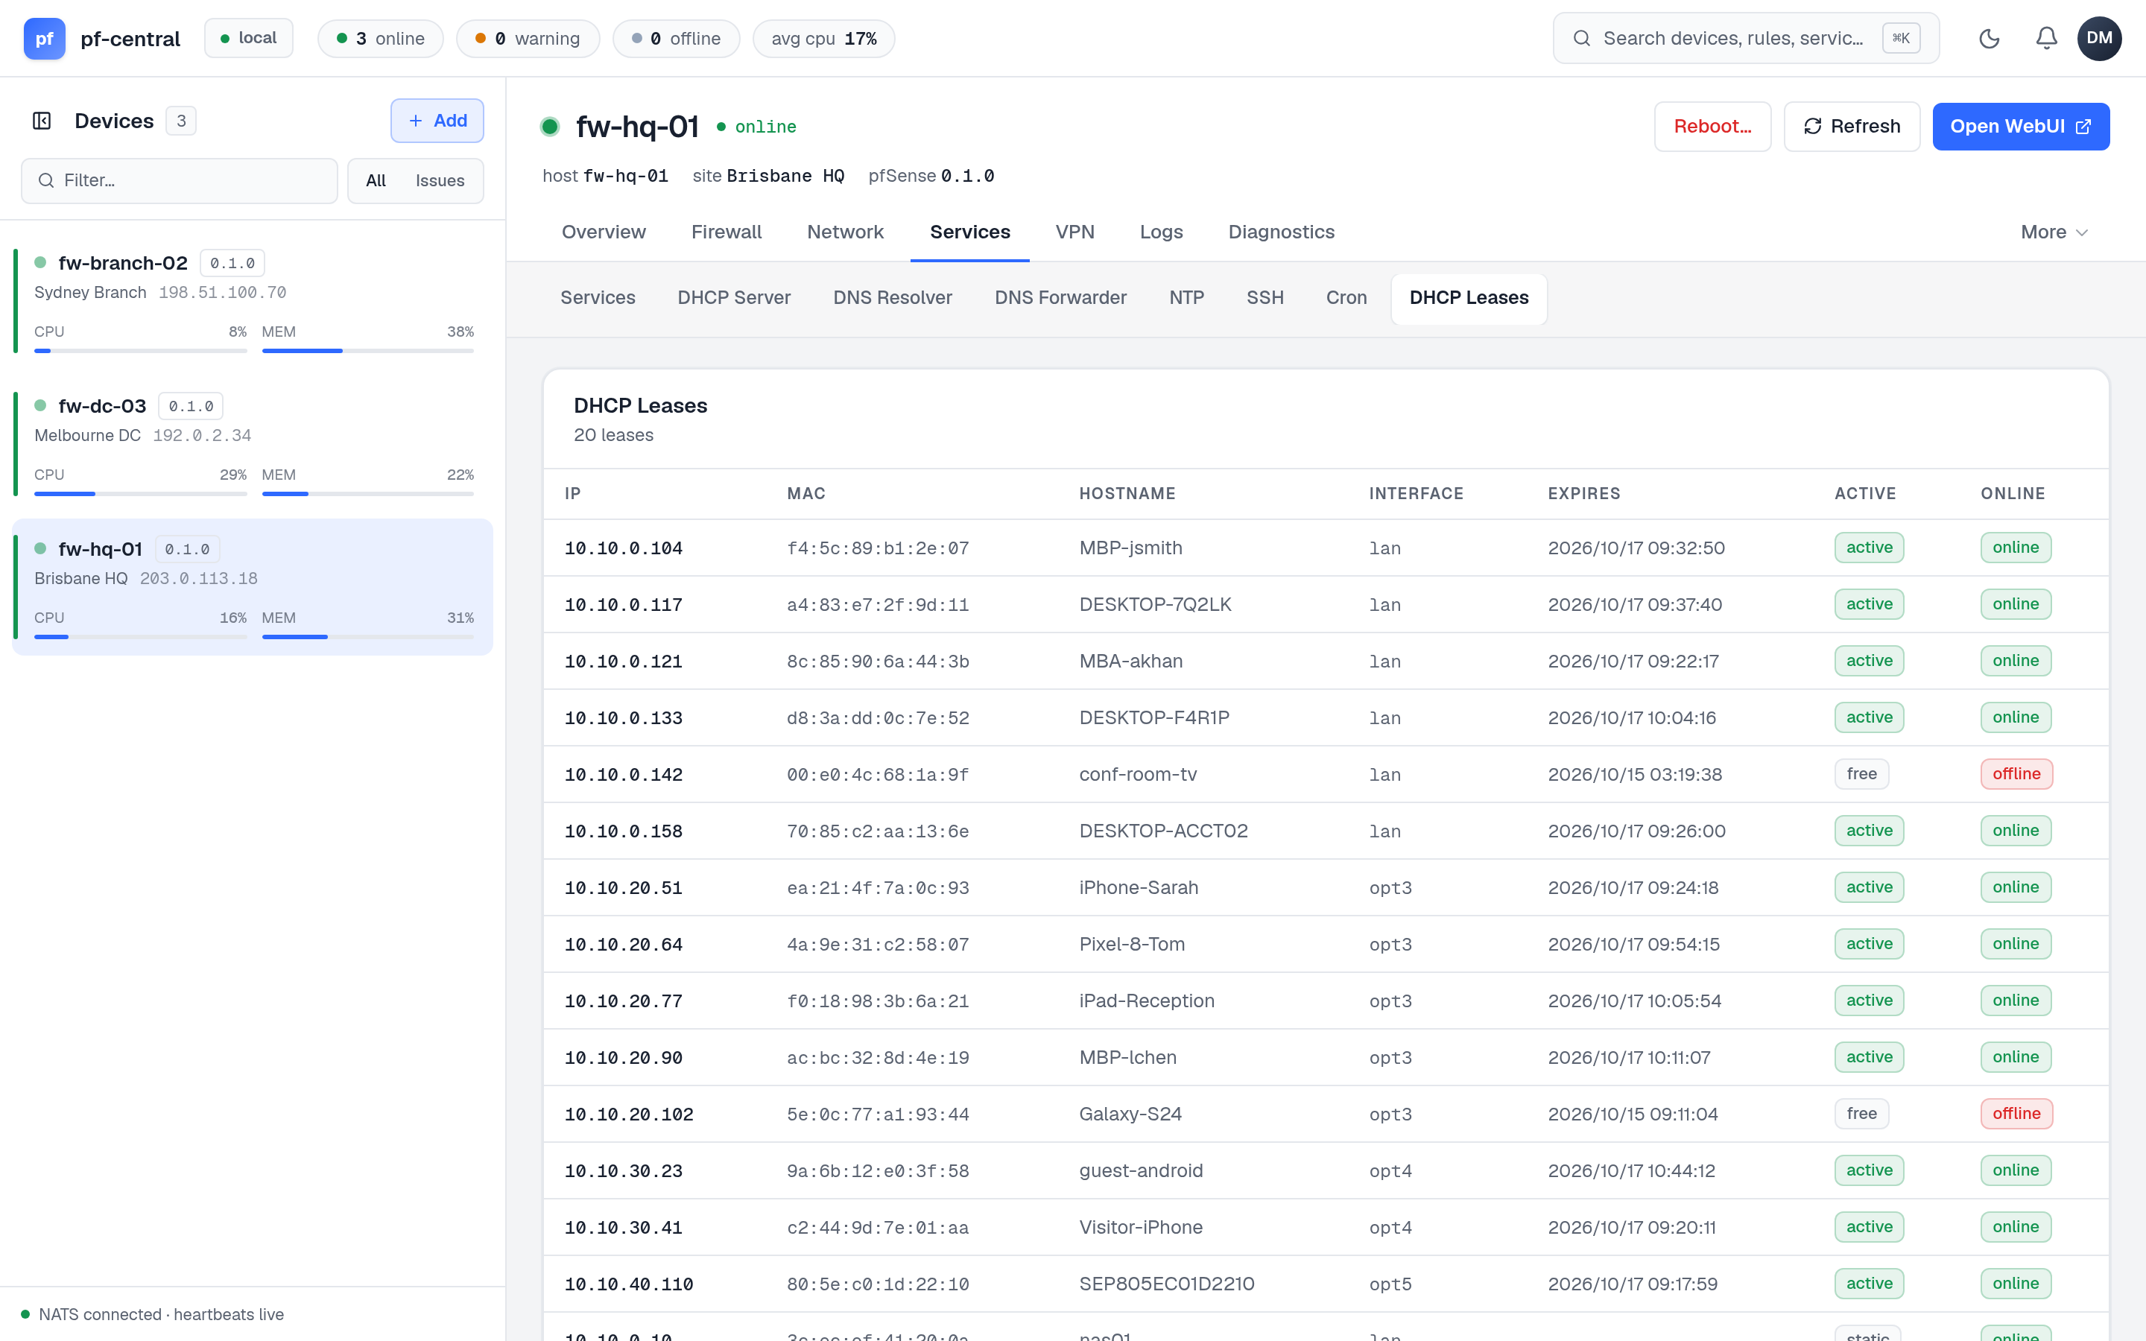The width and height of the screenshot is (2146, 1341).
Task: Focus the global search devices field
Action: tap(1745, 38)
